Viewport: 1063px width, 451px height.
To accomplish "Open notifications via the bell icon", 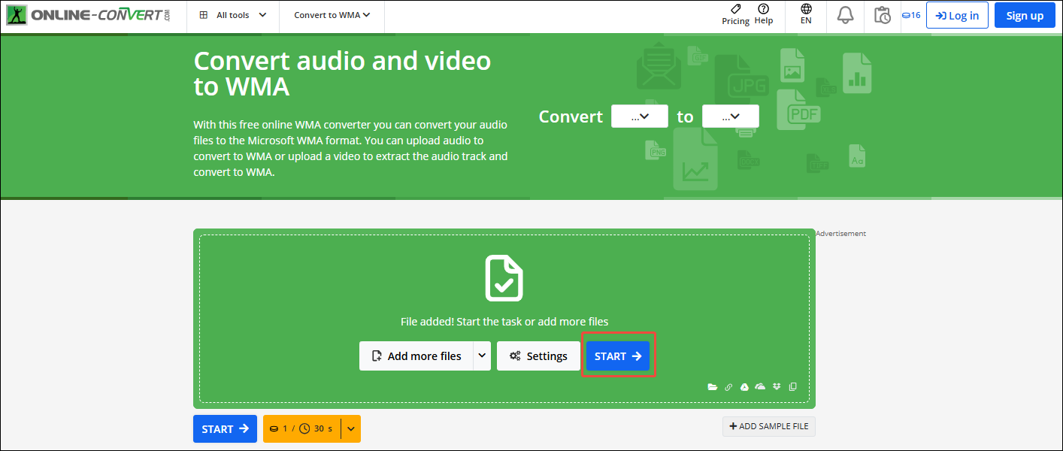I will click(845, 14).
